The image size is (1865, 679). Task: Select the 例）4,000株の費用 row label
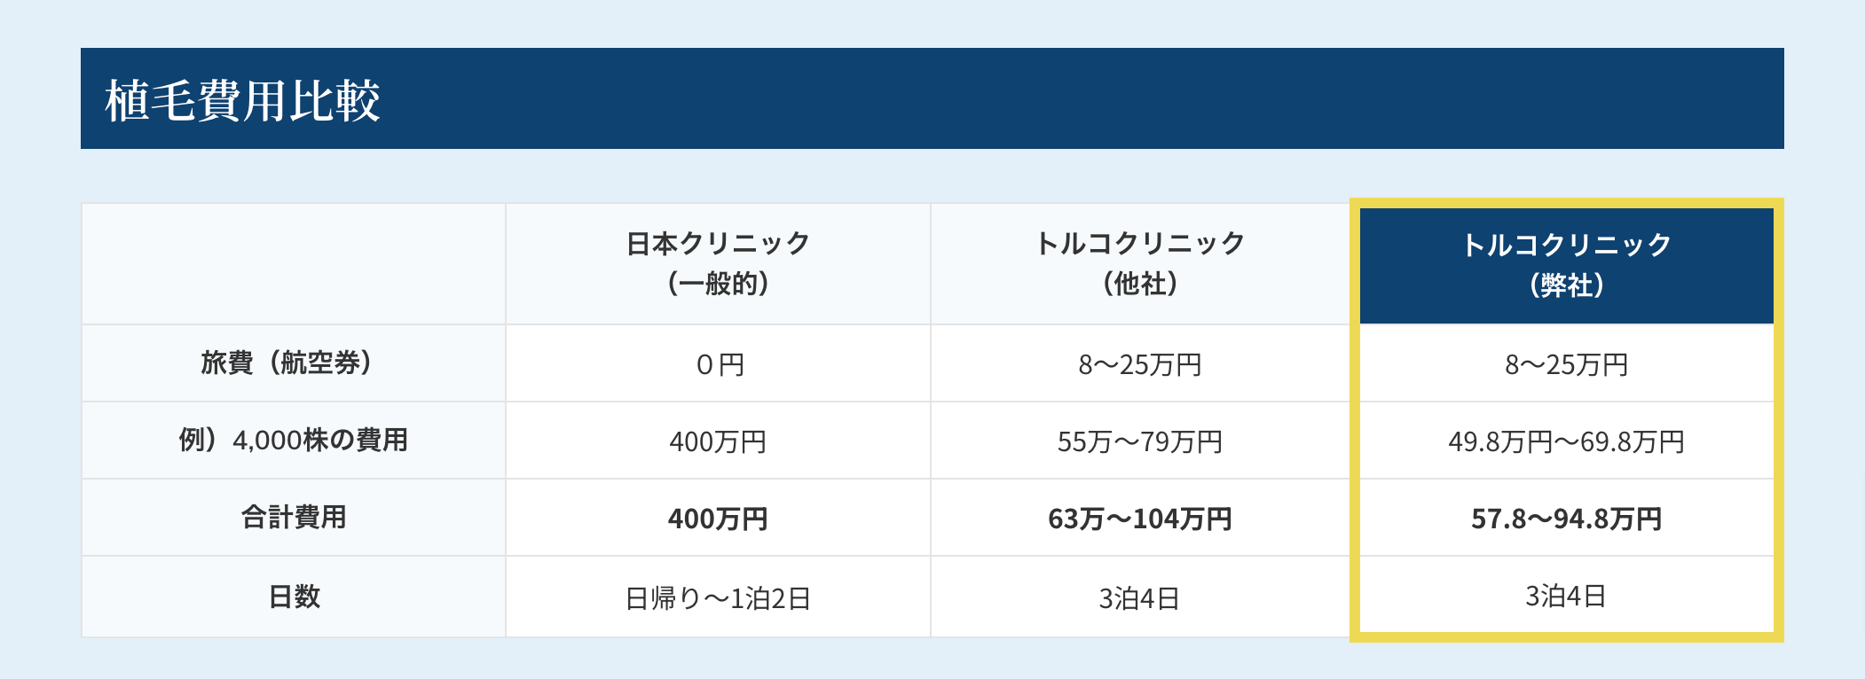[x=294, y=440]
